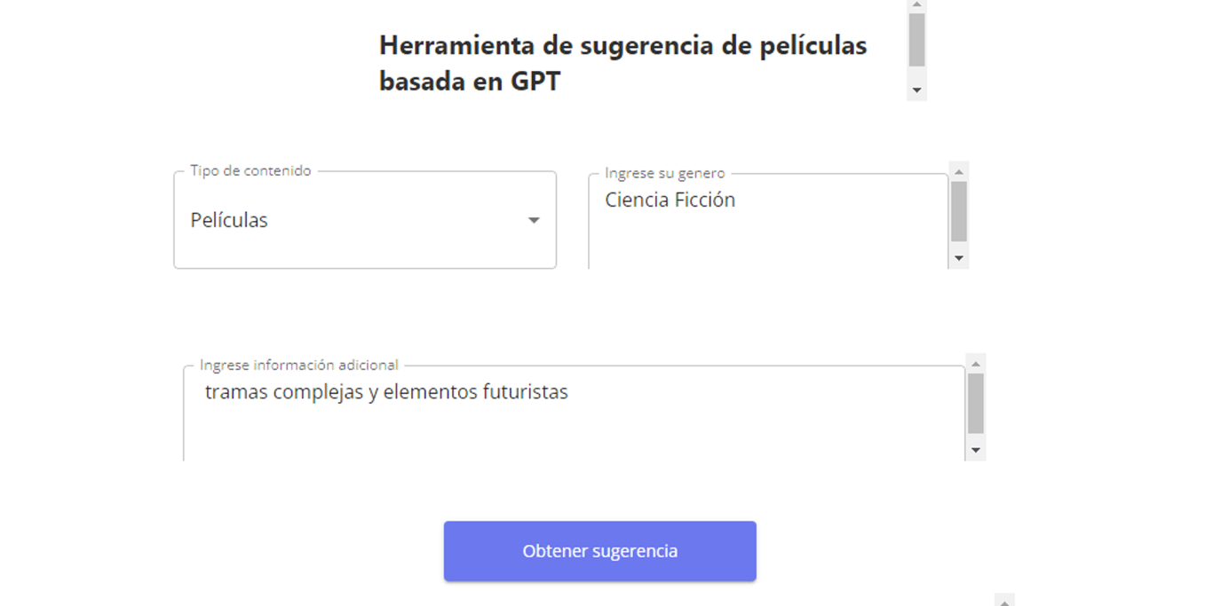Click the genre field's scrollbar thumb

(x=959, y=211)
